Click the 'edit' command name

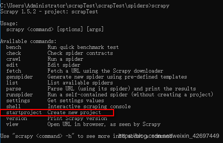click(12, 65)
